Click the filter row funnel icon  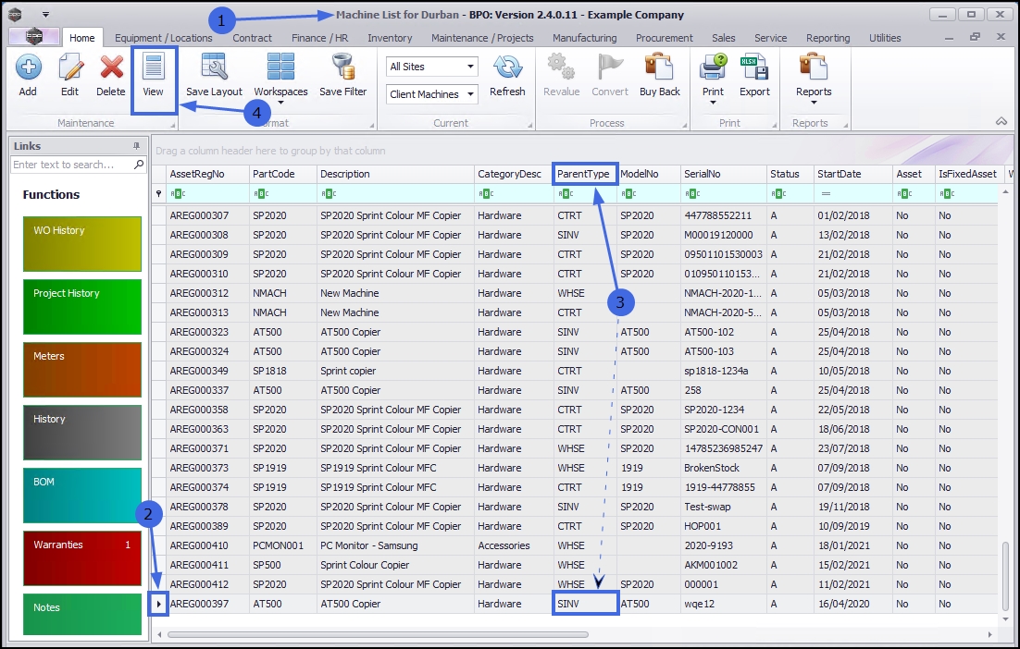click(158, 193)
